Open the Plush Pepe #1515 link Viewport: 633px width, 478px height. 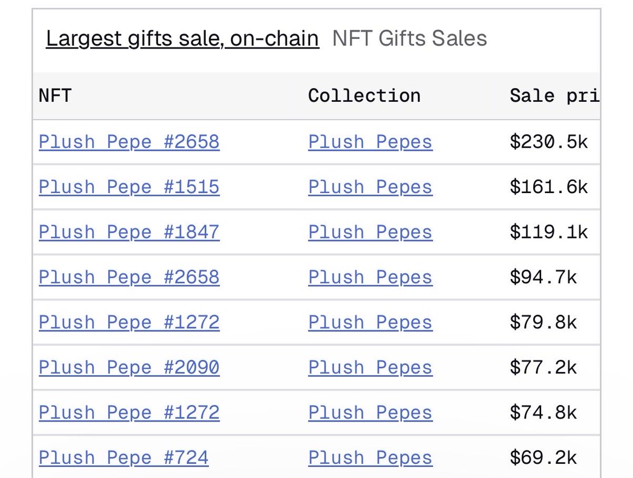point(129,187)
